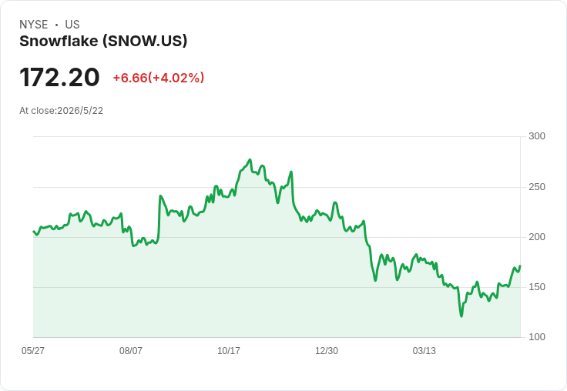Click the rightmost end of the price line
This screenshot has width=567, height=391.
tap(520, 266)
